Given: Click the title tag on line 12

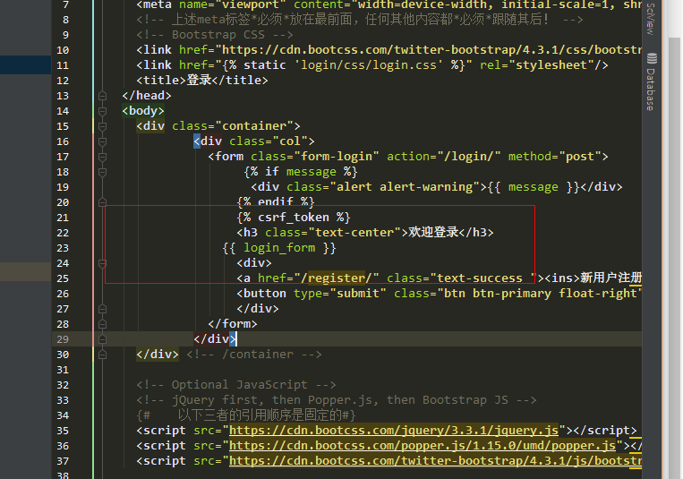Looking at the screenshot, I should (202, 81).
